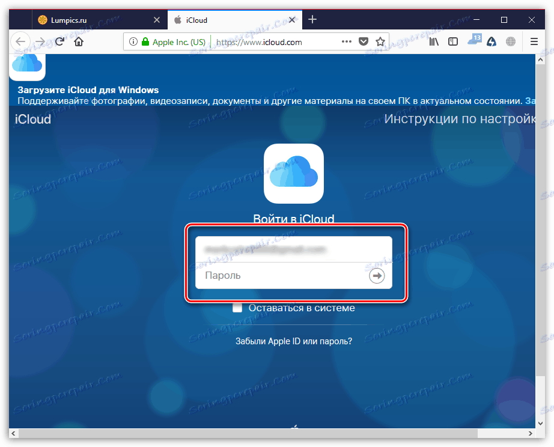Click the Apple ID email field
Screen dimensions: 554x447
(294, 249)
